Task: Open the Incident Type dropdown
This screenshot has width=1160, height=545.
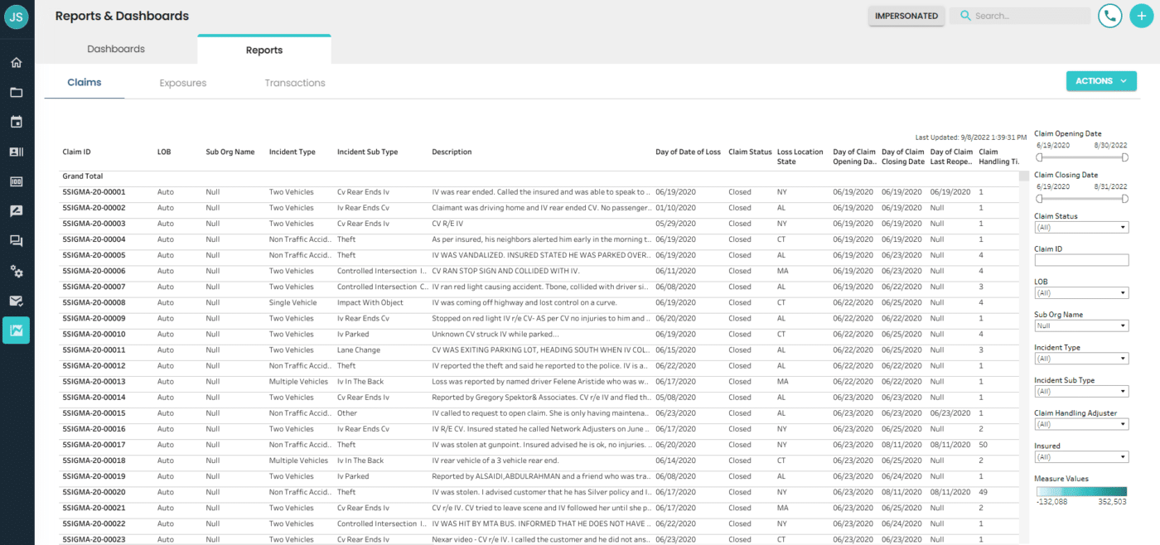Action: pyautogui.click(x=1081, y=358)
